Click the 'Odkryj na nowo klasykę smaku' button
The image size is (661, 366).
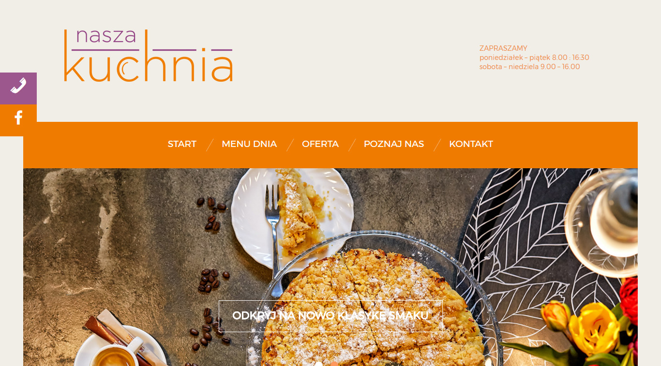click(x=330, y=316)
